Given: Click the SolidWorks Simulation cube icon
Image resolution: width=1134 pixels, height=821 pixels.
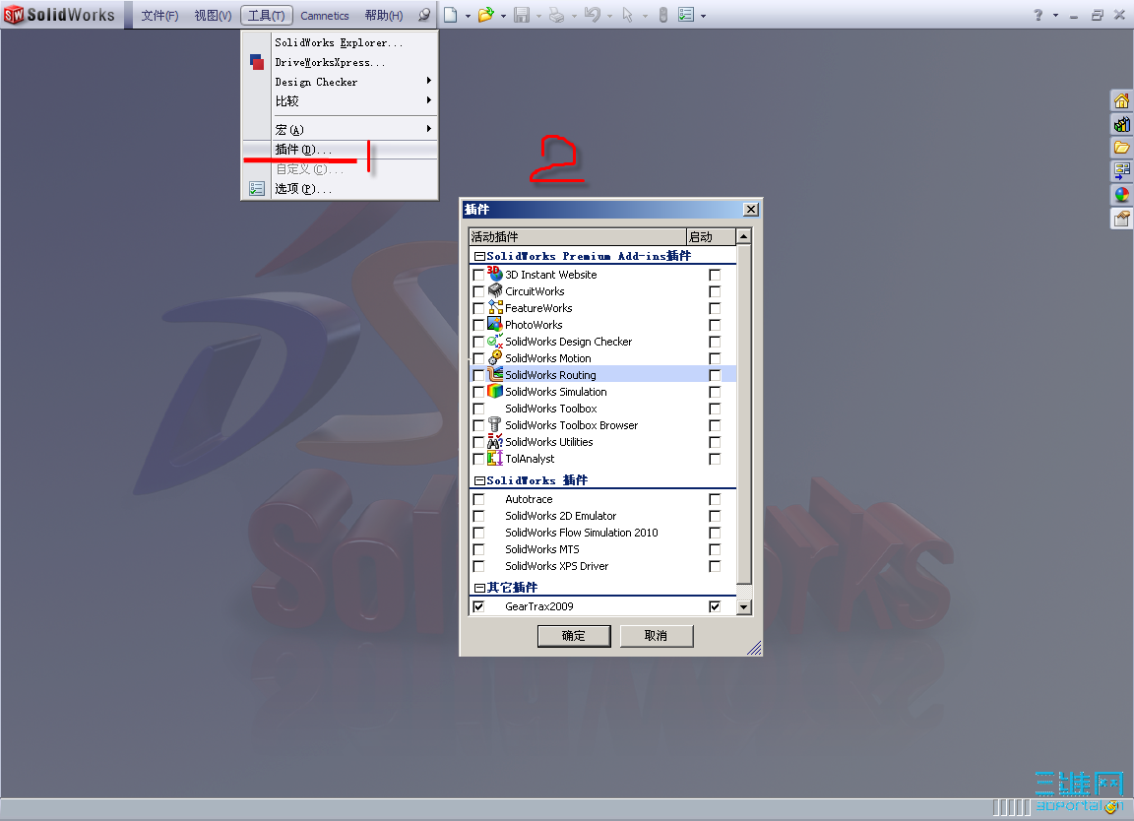Looking at the screenshot, I should tap(495, 392).
